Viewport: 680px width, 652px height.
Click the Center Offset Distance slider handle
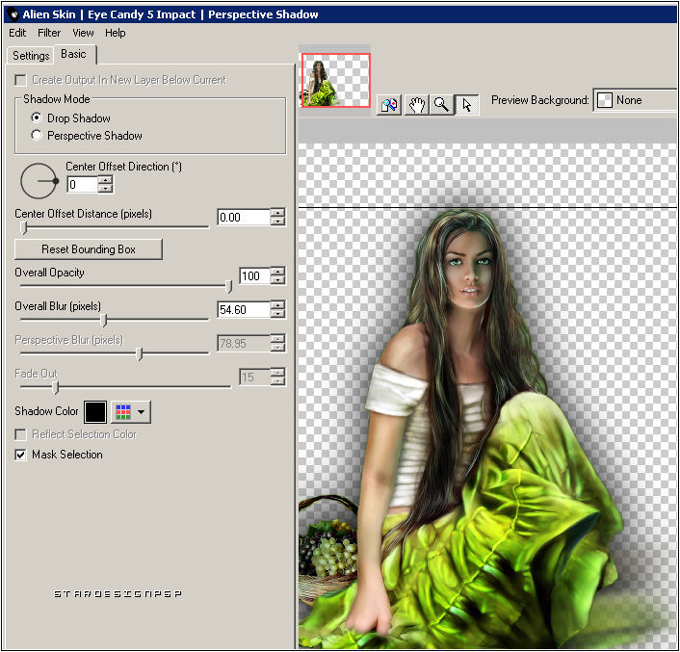(24, 227)
